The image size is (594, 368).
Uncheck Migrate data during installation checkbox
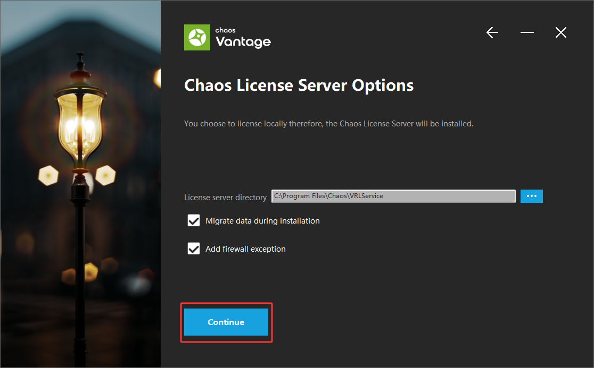tap(194, 221)
